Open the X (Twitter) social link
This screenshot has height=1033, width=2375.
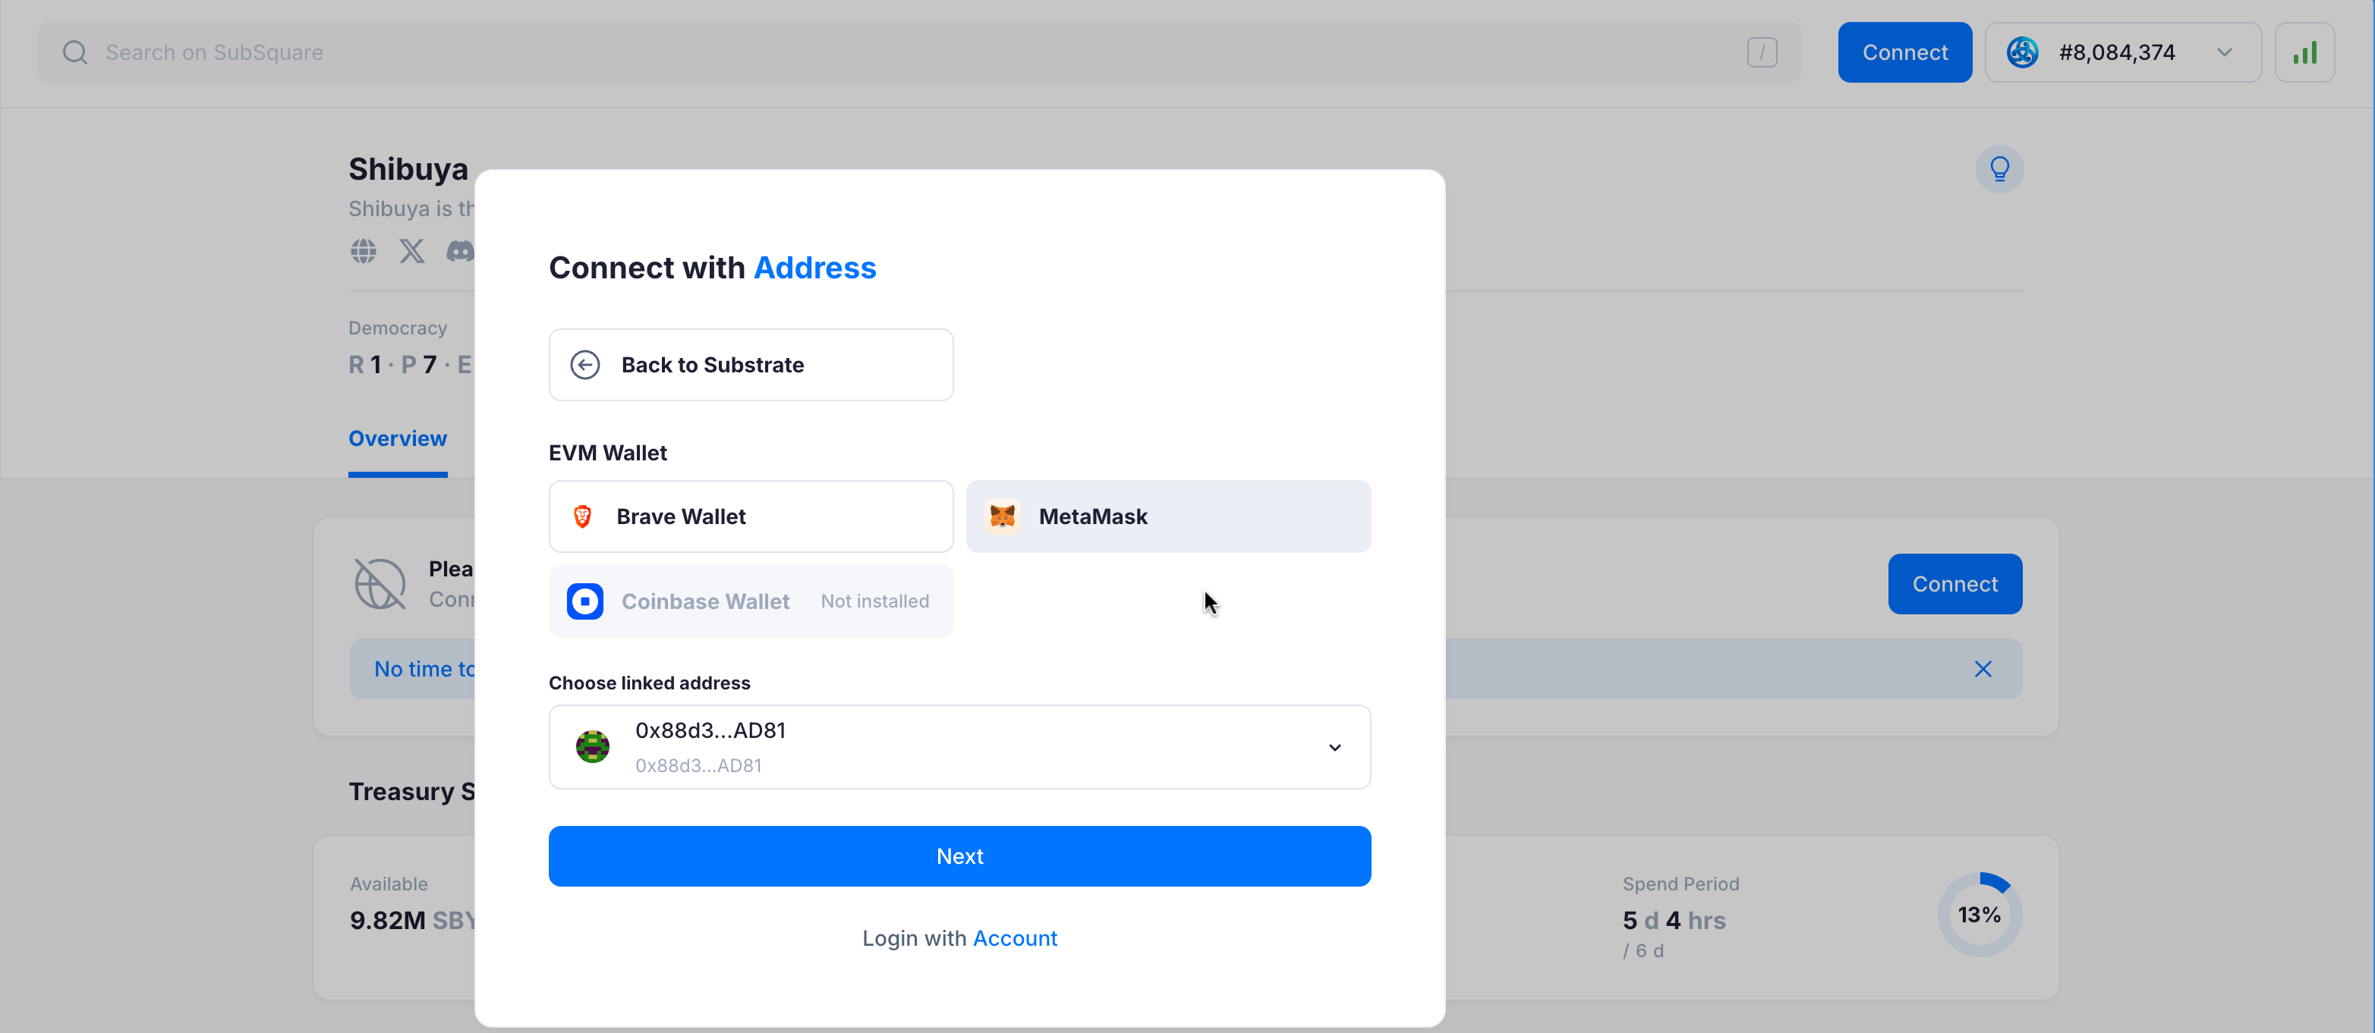pyautogui.click(x=411, y=250)
